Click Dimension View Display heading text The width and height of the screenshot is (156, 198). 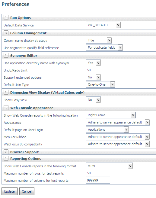(47, 93)
